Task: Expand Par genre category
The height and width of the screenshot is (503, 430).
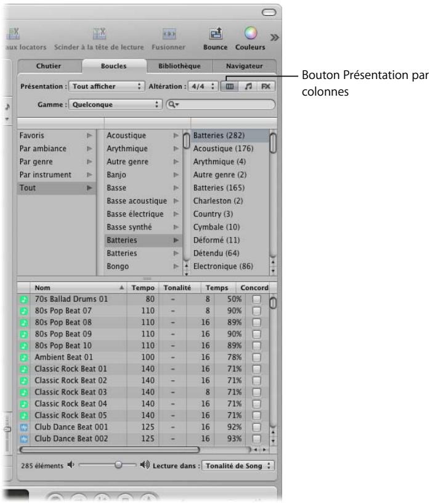Action: coord(89,162)
